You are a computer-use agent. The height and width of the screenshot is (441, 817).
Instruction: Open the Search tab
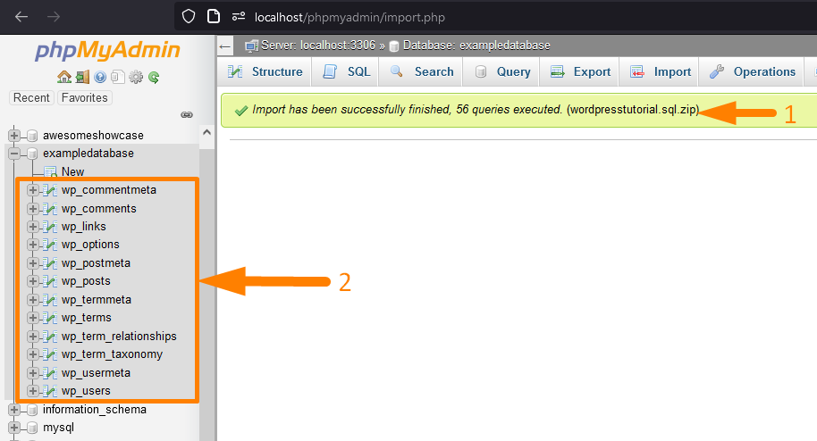tap(422, 71)
